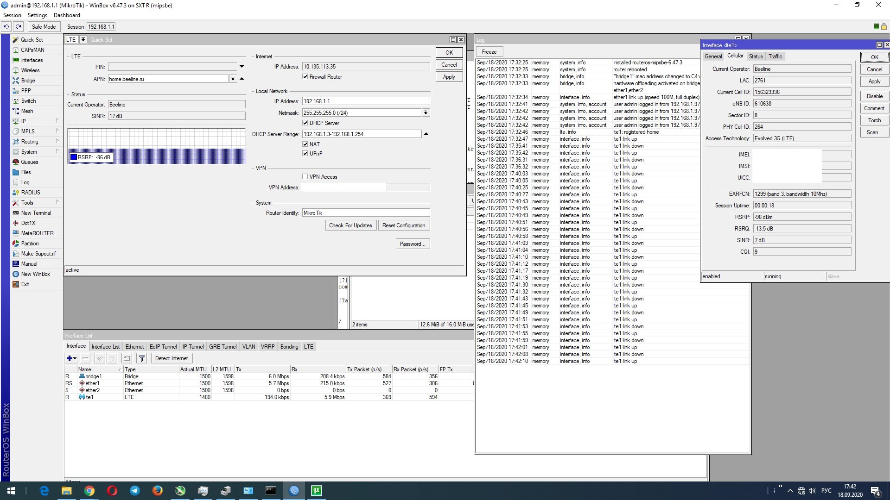Open the LTE Quick Set mode dropdown
Screen dimensions: 890x500
(83, 40)
